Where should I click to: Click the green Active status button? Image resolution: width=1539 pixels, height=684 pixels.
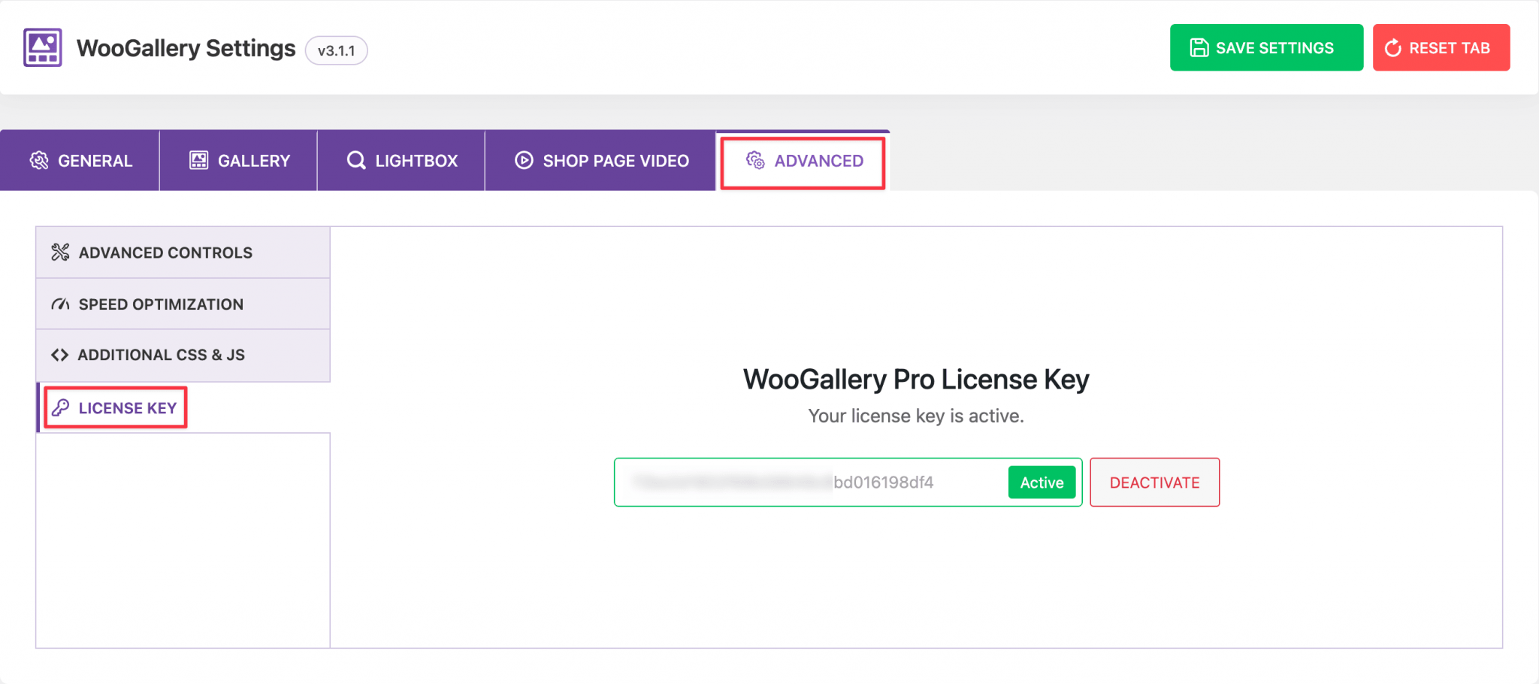pos(1042,482)
